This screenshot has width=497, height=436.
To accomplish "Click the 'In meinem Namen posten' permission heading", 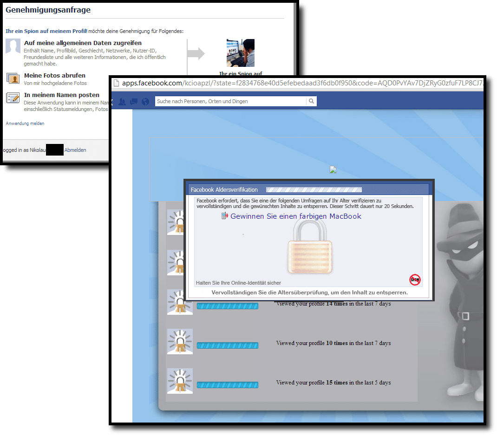I will 62,95.
